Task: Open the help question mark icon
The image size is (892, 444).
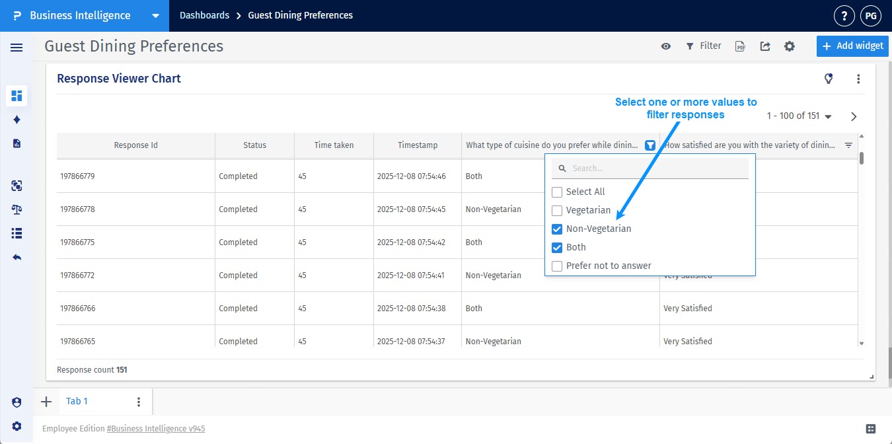Action: click(844, 16)
